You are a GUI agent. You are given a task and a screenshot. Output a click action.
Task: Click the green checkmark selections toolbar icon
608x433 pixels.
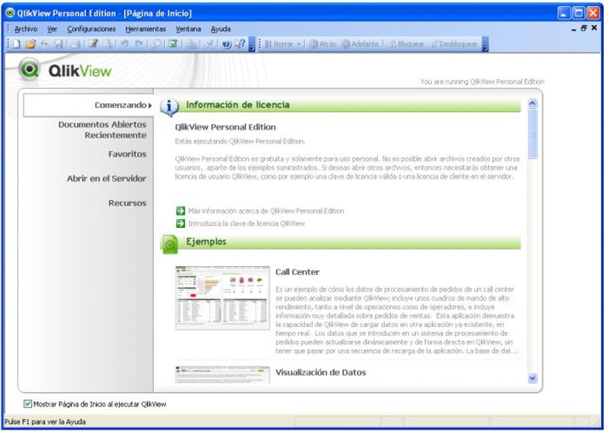(173, 44)
